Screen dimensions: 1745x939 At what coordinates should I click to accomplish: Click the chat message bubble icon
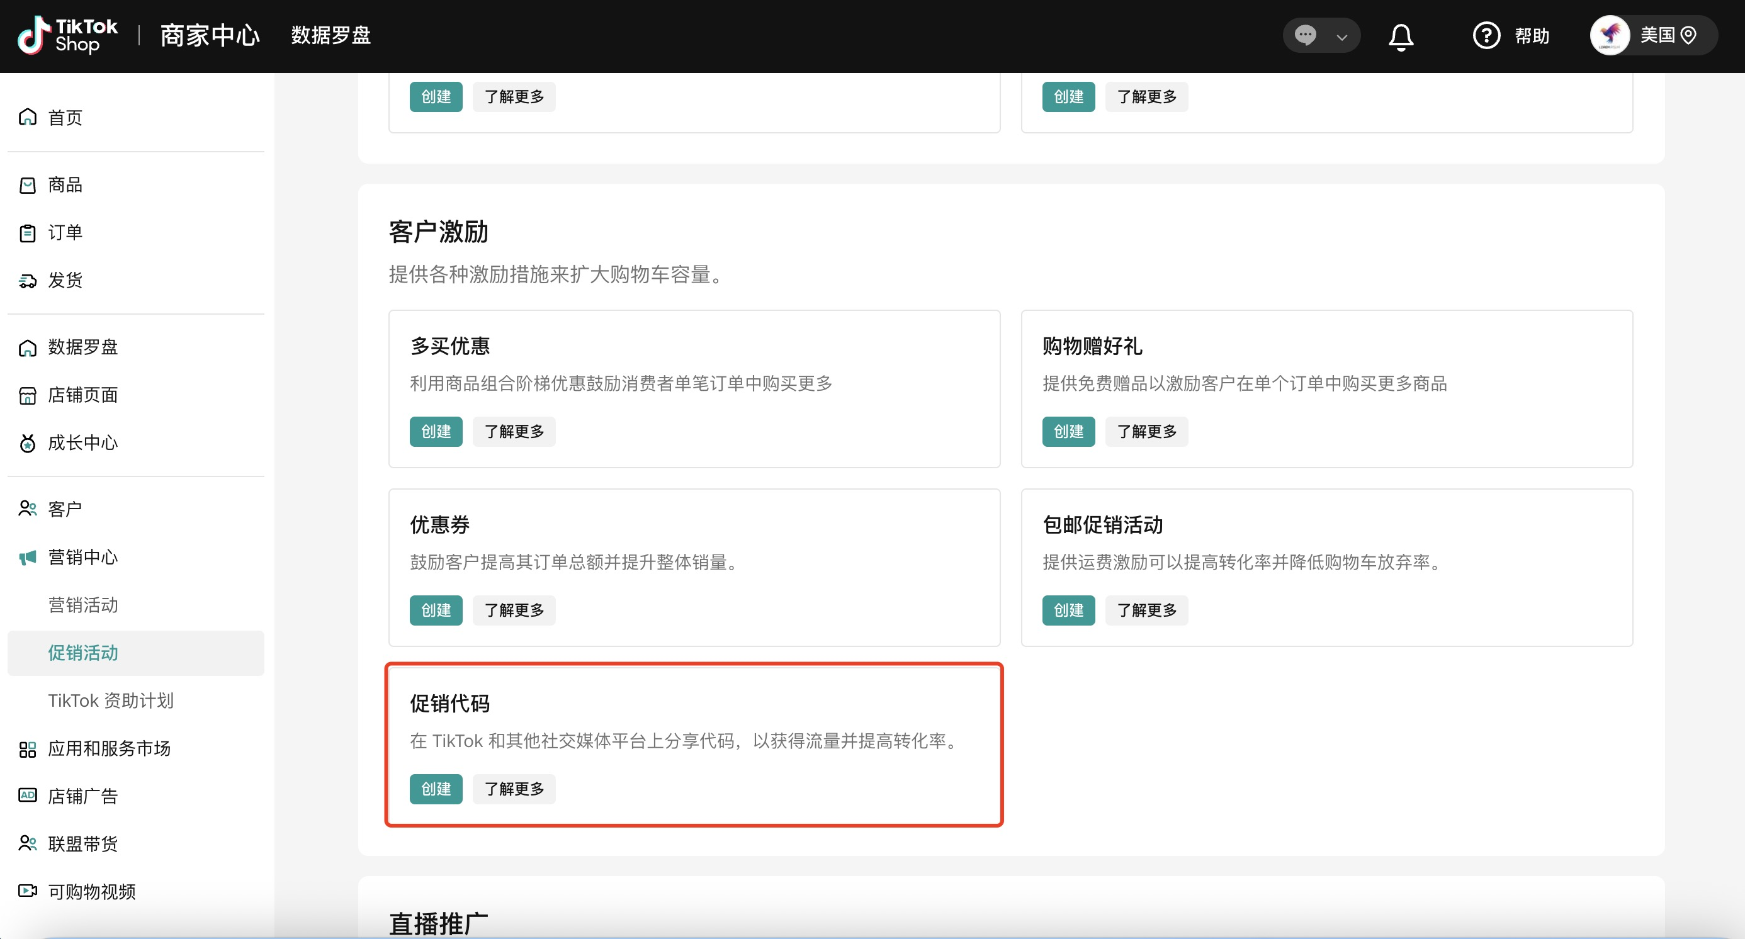click(1306, 35)
